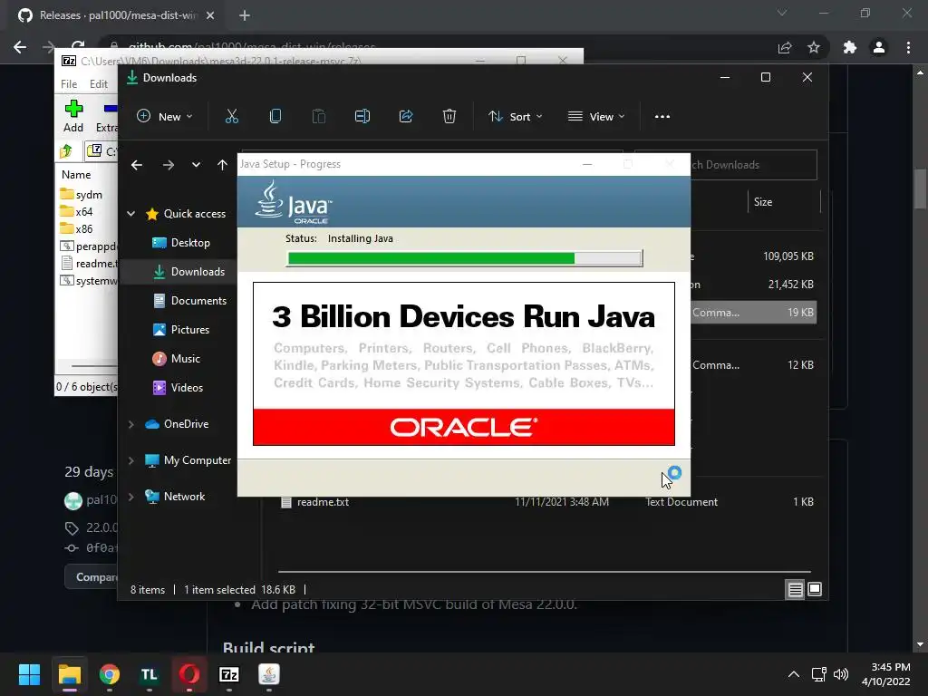The width and height of the screenshot is (928, 696).
Task: Click the 21,452 KB file size cell
Action: coord(790,285)
